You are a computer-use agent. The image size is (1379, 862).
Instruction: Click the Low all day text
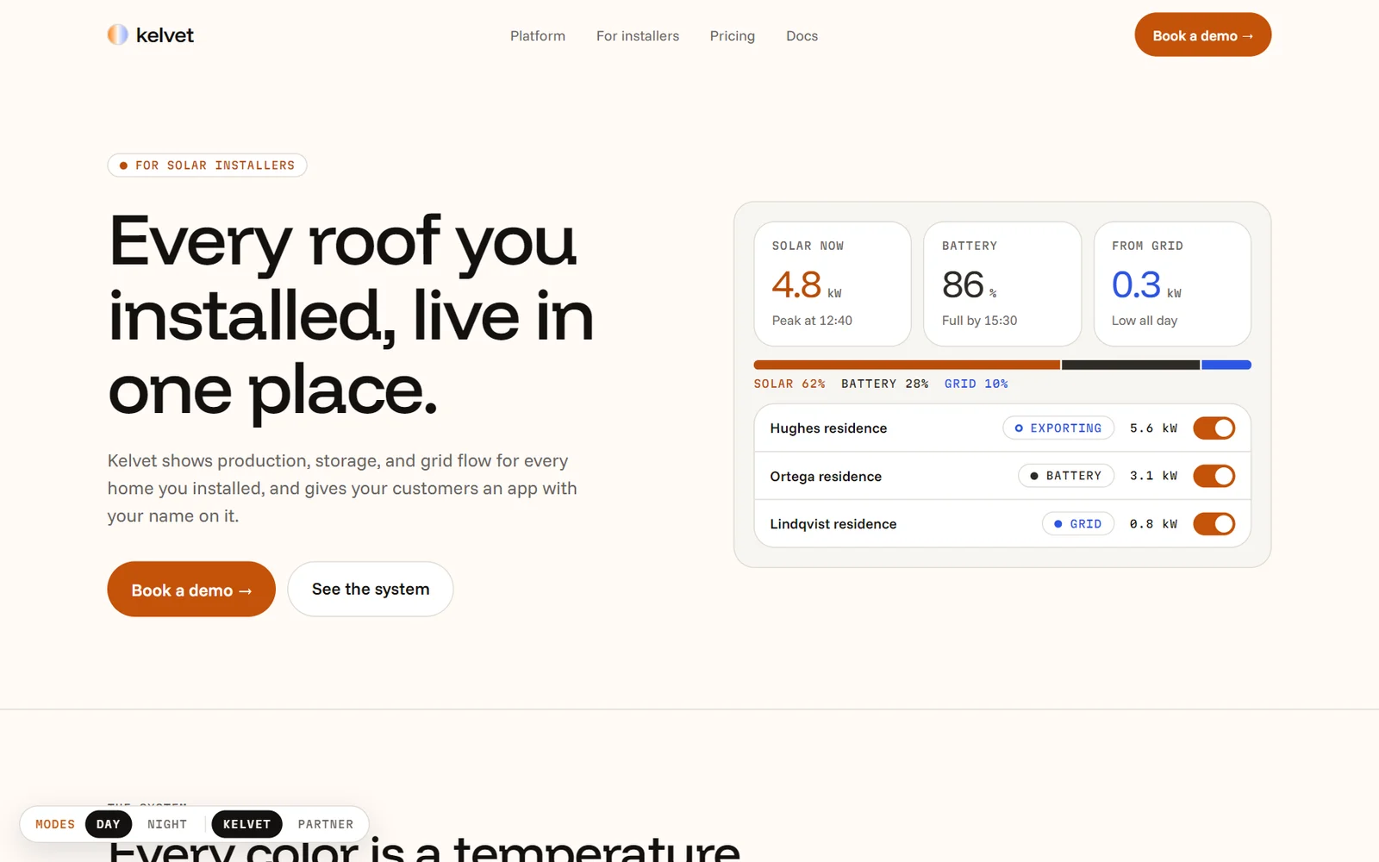(1145, 321)
